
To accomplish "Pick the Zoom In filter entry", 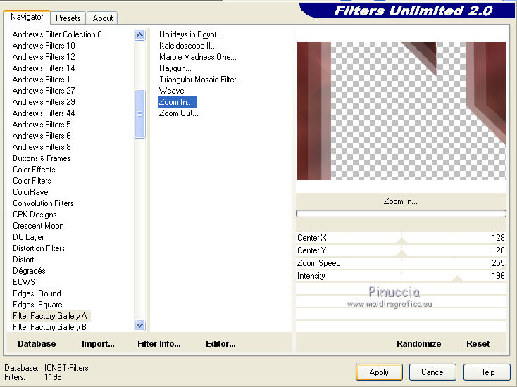I will 177,102.
